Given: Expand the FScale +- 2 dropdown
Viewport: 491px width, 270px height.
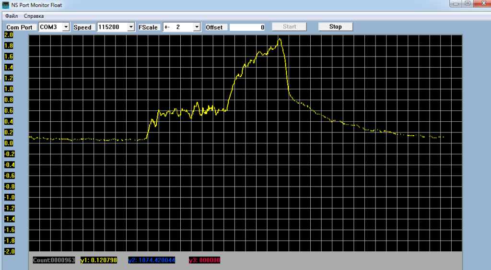Looking at the screenshot, I should tap(196, 27).
